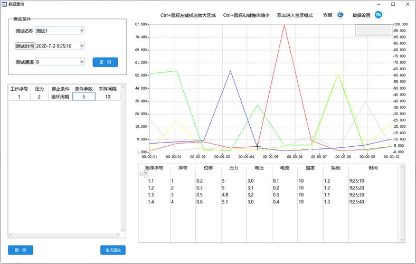416x264 pixels.
Task: Click the gray legend box on chart
Action: tap(374, 30)
